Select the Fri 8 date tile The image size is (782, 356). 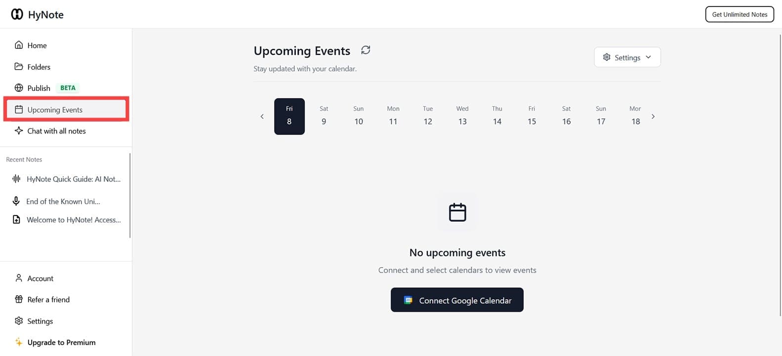point(289,116)
